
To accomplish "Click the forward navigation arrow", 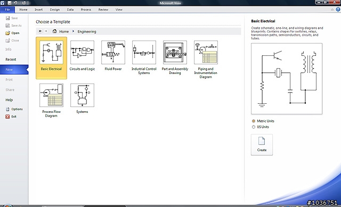I will point(46,31).
